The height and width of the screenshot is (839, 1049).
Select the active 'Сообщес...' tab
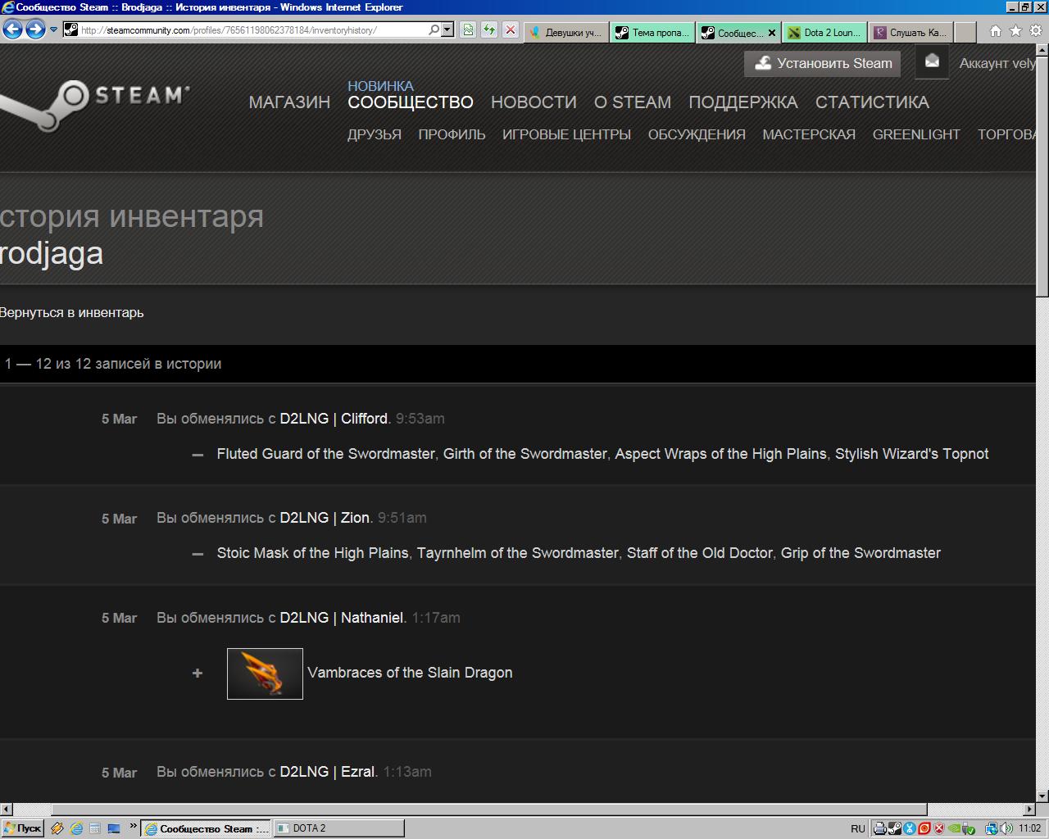coord(732,32)
